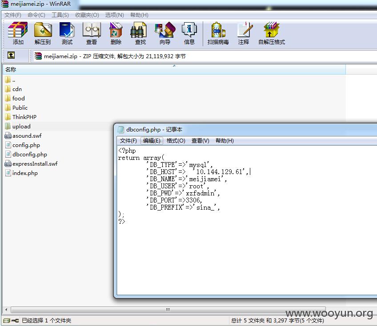The image size is (377, 326).
Task: Click the DB_PREFIX line in Notepad
Action: tap(183, 207)
